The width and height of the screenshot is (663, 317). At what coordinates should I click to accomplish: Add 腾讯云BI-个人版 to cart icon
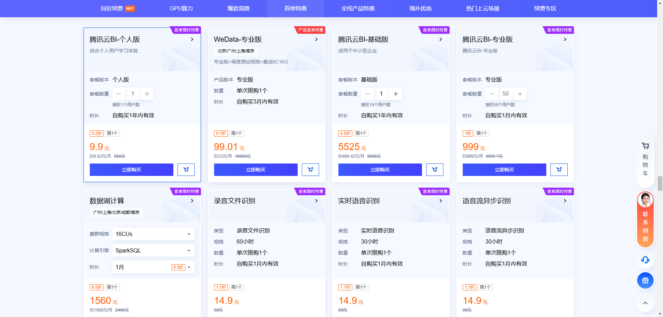pyautogui.click(x=186, y=170)
